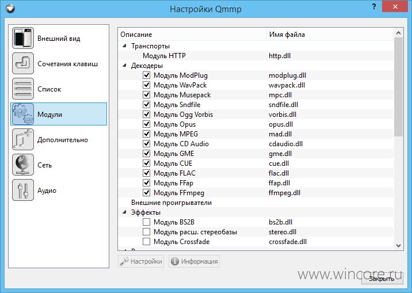Click the Модули gears icon

tap(23, 114)
